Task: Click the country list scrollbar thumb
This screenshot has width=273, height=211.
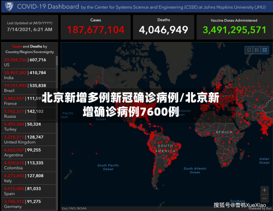Action: click(x=57, y=61)
